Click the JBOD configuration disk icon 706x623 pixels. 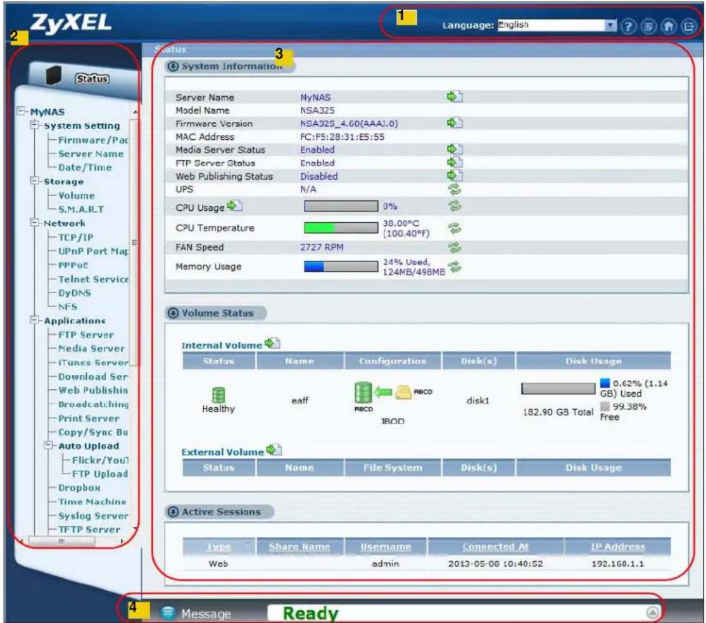coord(363,392)
